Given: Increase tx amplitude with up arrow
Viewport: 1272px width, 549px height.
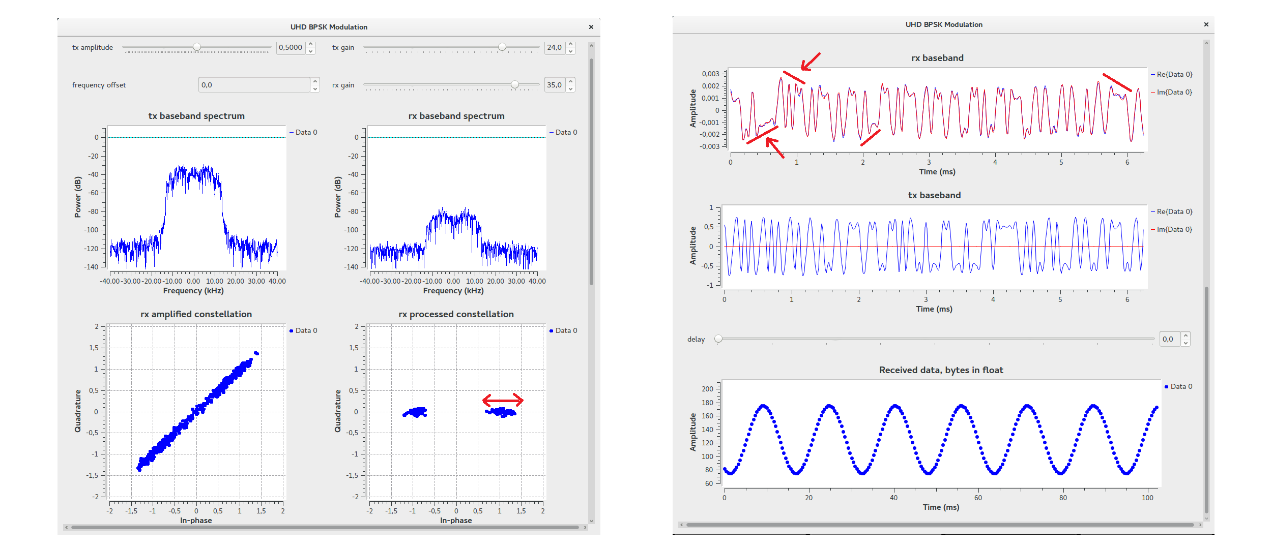Looking at the screenshot, I should pos(311,44).
